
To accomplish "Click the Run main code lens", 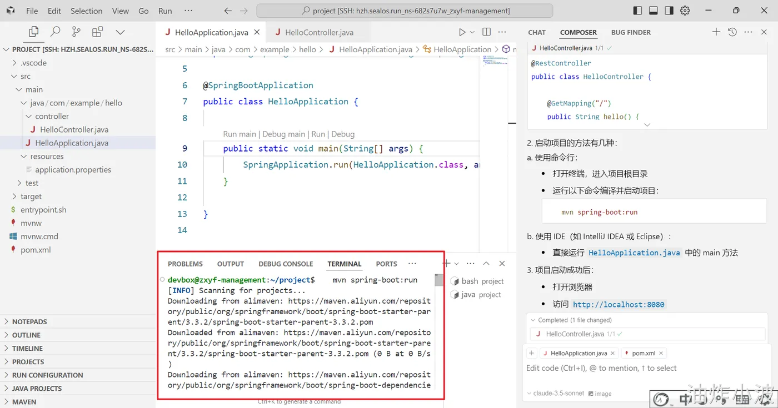I will tap(240, 134).
